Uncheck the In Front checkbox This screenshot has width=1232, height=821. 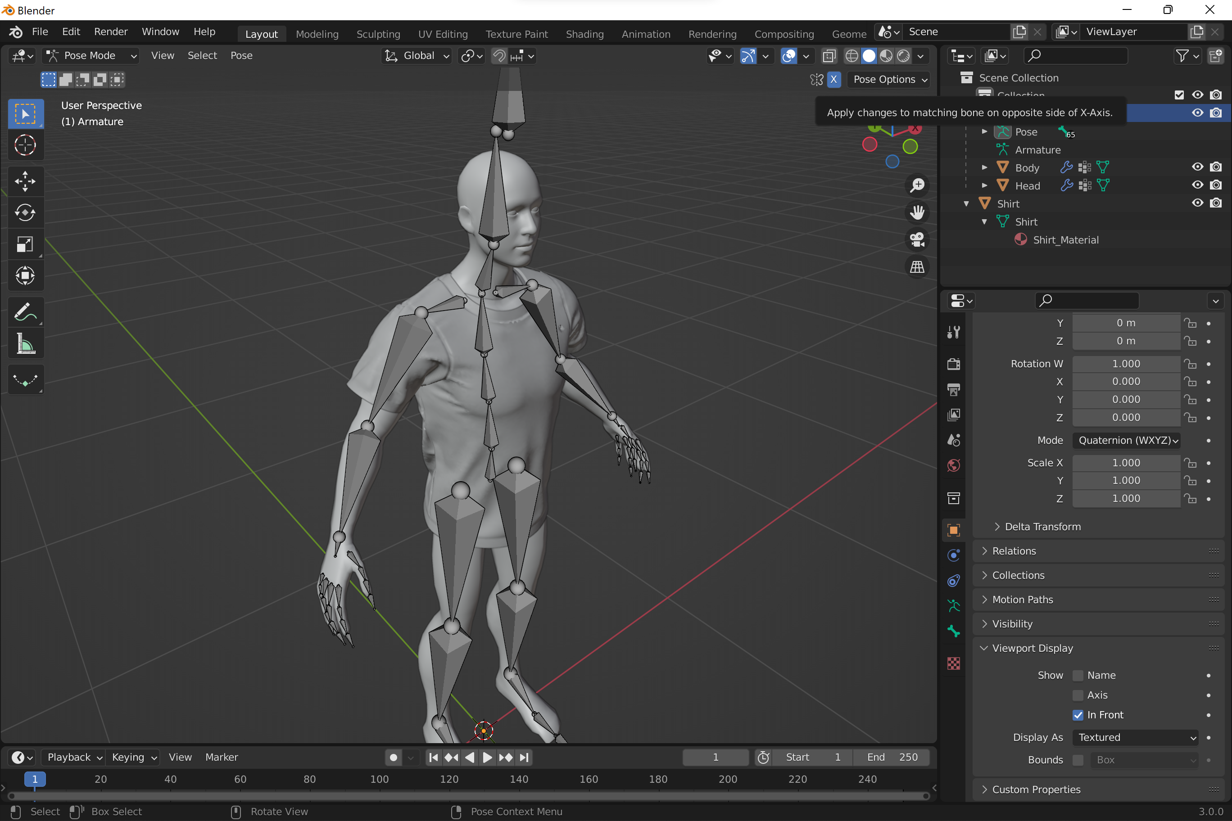[1078, 715]
